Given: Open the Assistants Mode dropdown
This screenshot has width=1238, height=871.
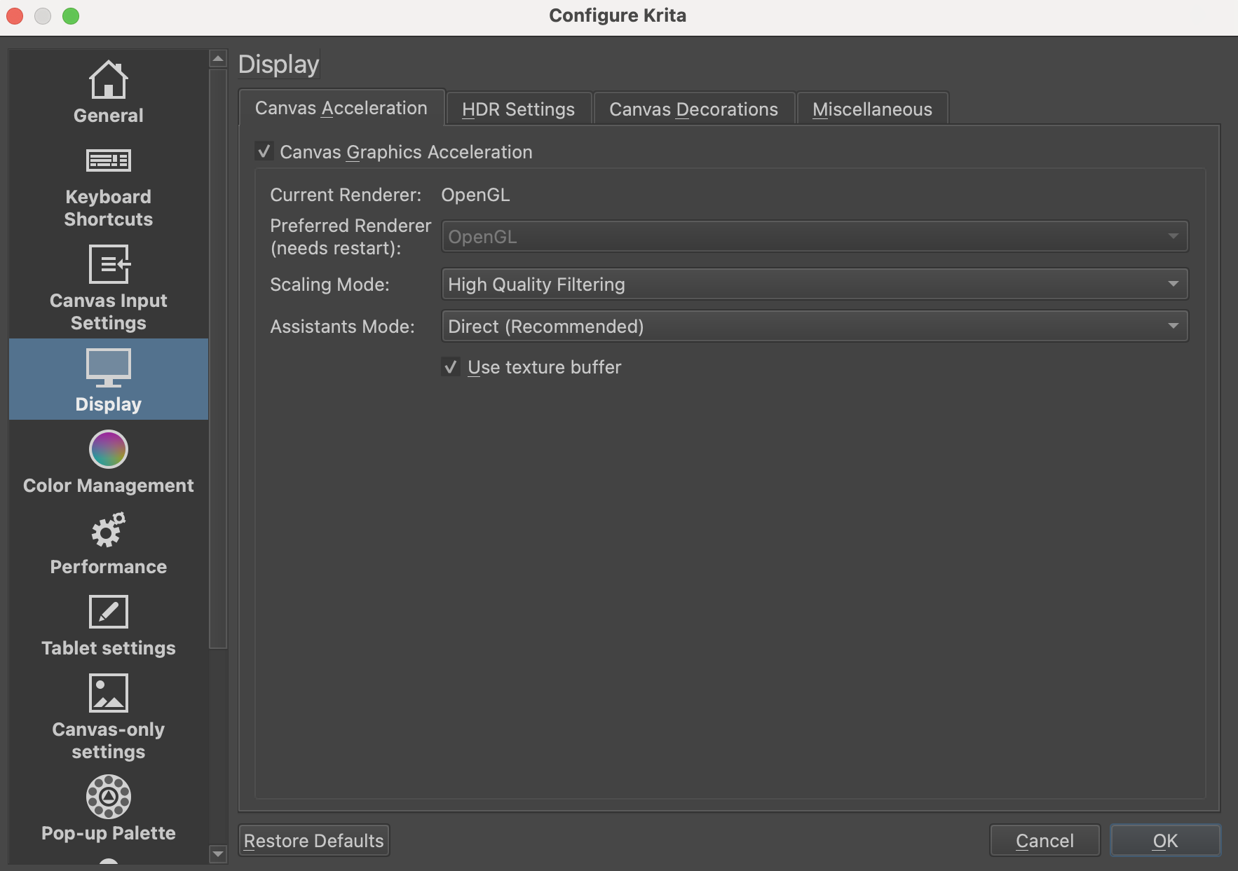Looking at the screenshot, I should [x=815, y=327].
